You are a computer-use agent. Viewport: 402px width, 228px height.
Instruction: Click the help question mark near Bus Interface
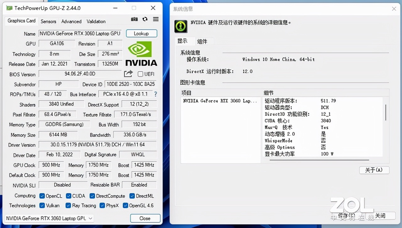(155, 94)
